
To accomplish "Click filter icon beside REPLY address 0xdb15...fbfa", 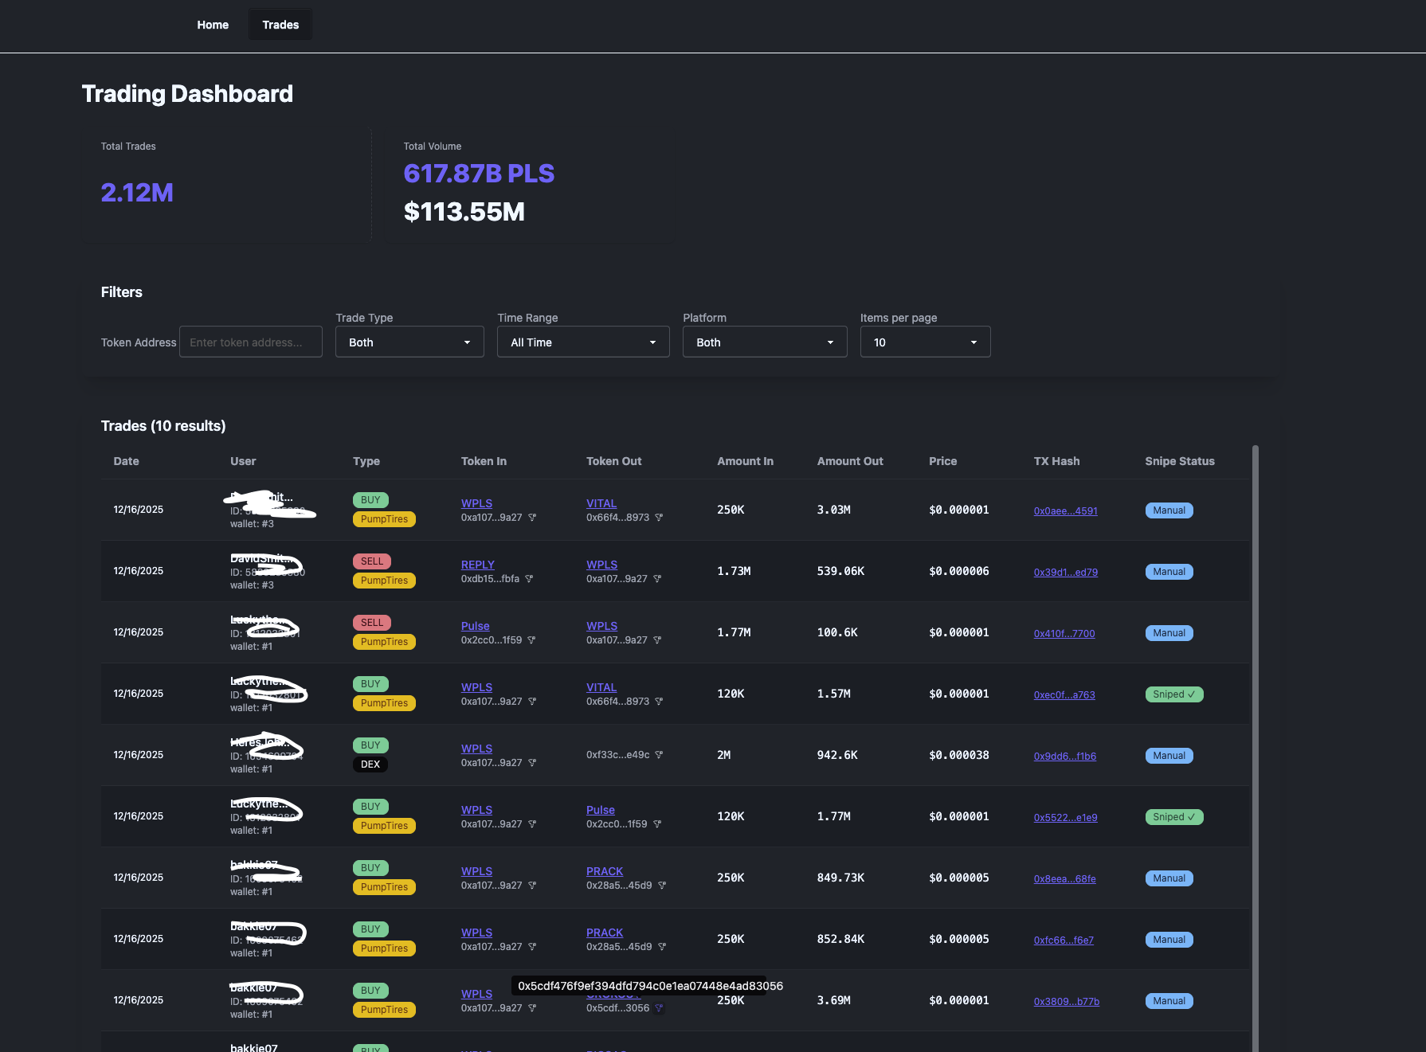I will tap(529, 579).
